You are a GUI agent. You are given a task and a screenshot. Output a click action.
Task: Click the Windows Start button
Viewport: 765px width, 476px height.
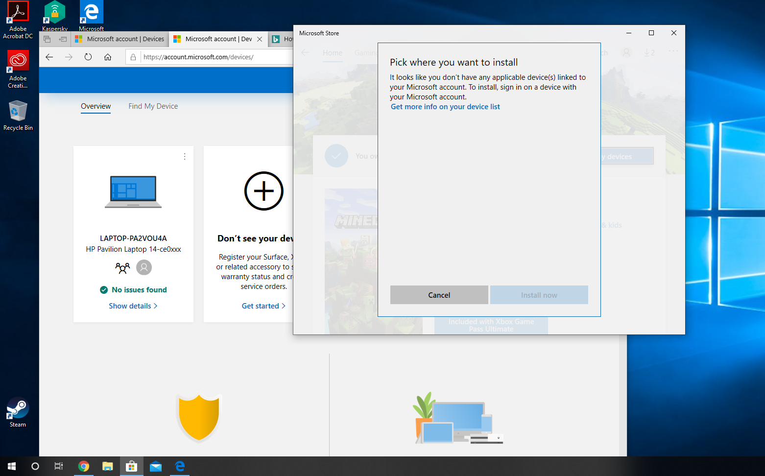click(x=12, y=466)
